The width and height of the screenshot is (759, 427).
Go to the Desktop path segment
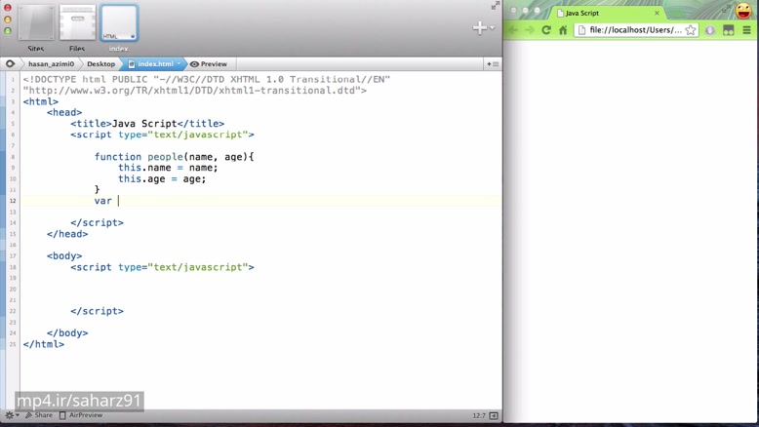(100, 64)
